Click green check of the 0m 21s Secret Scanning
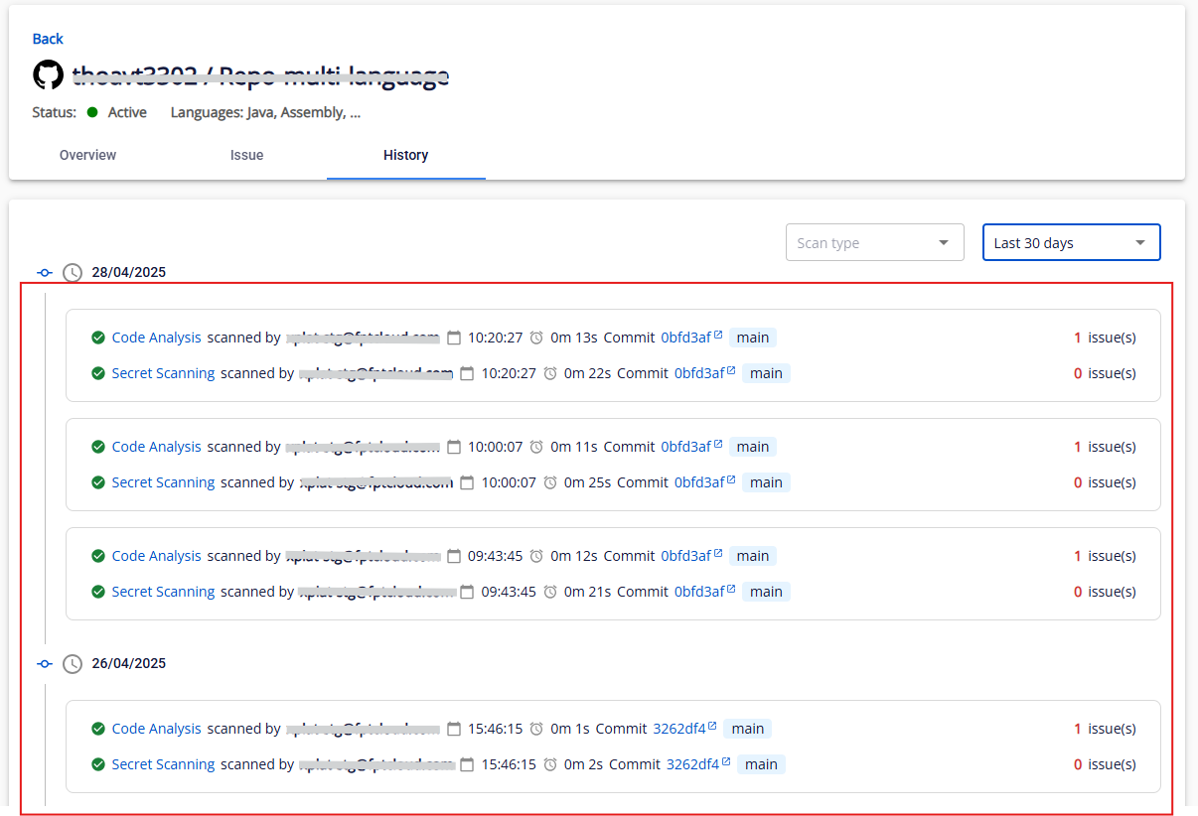The width and height of the screenshot is (1198, 816). tap(98, 592)
